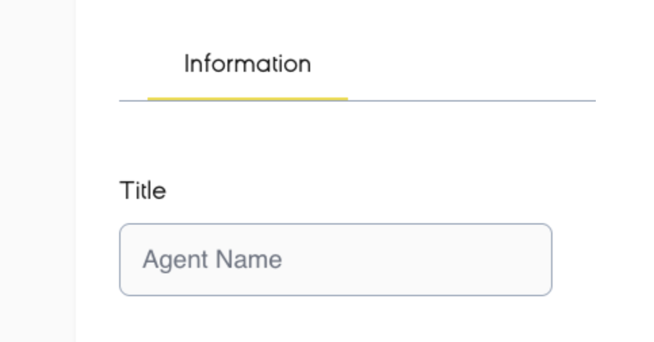Click the Agent Name input field

click(x=335, y=260)
